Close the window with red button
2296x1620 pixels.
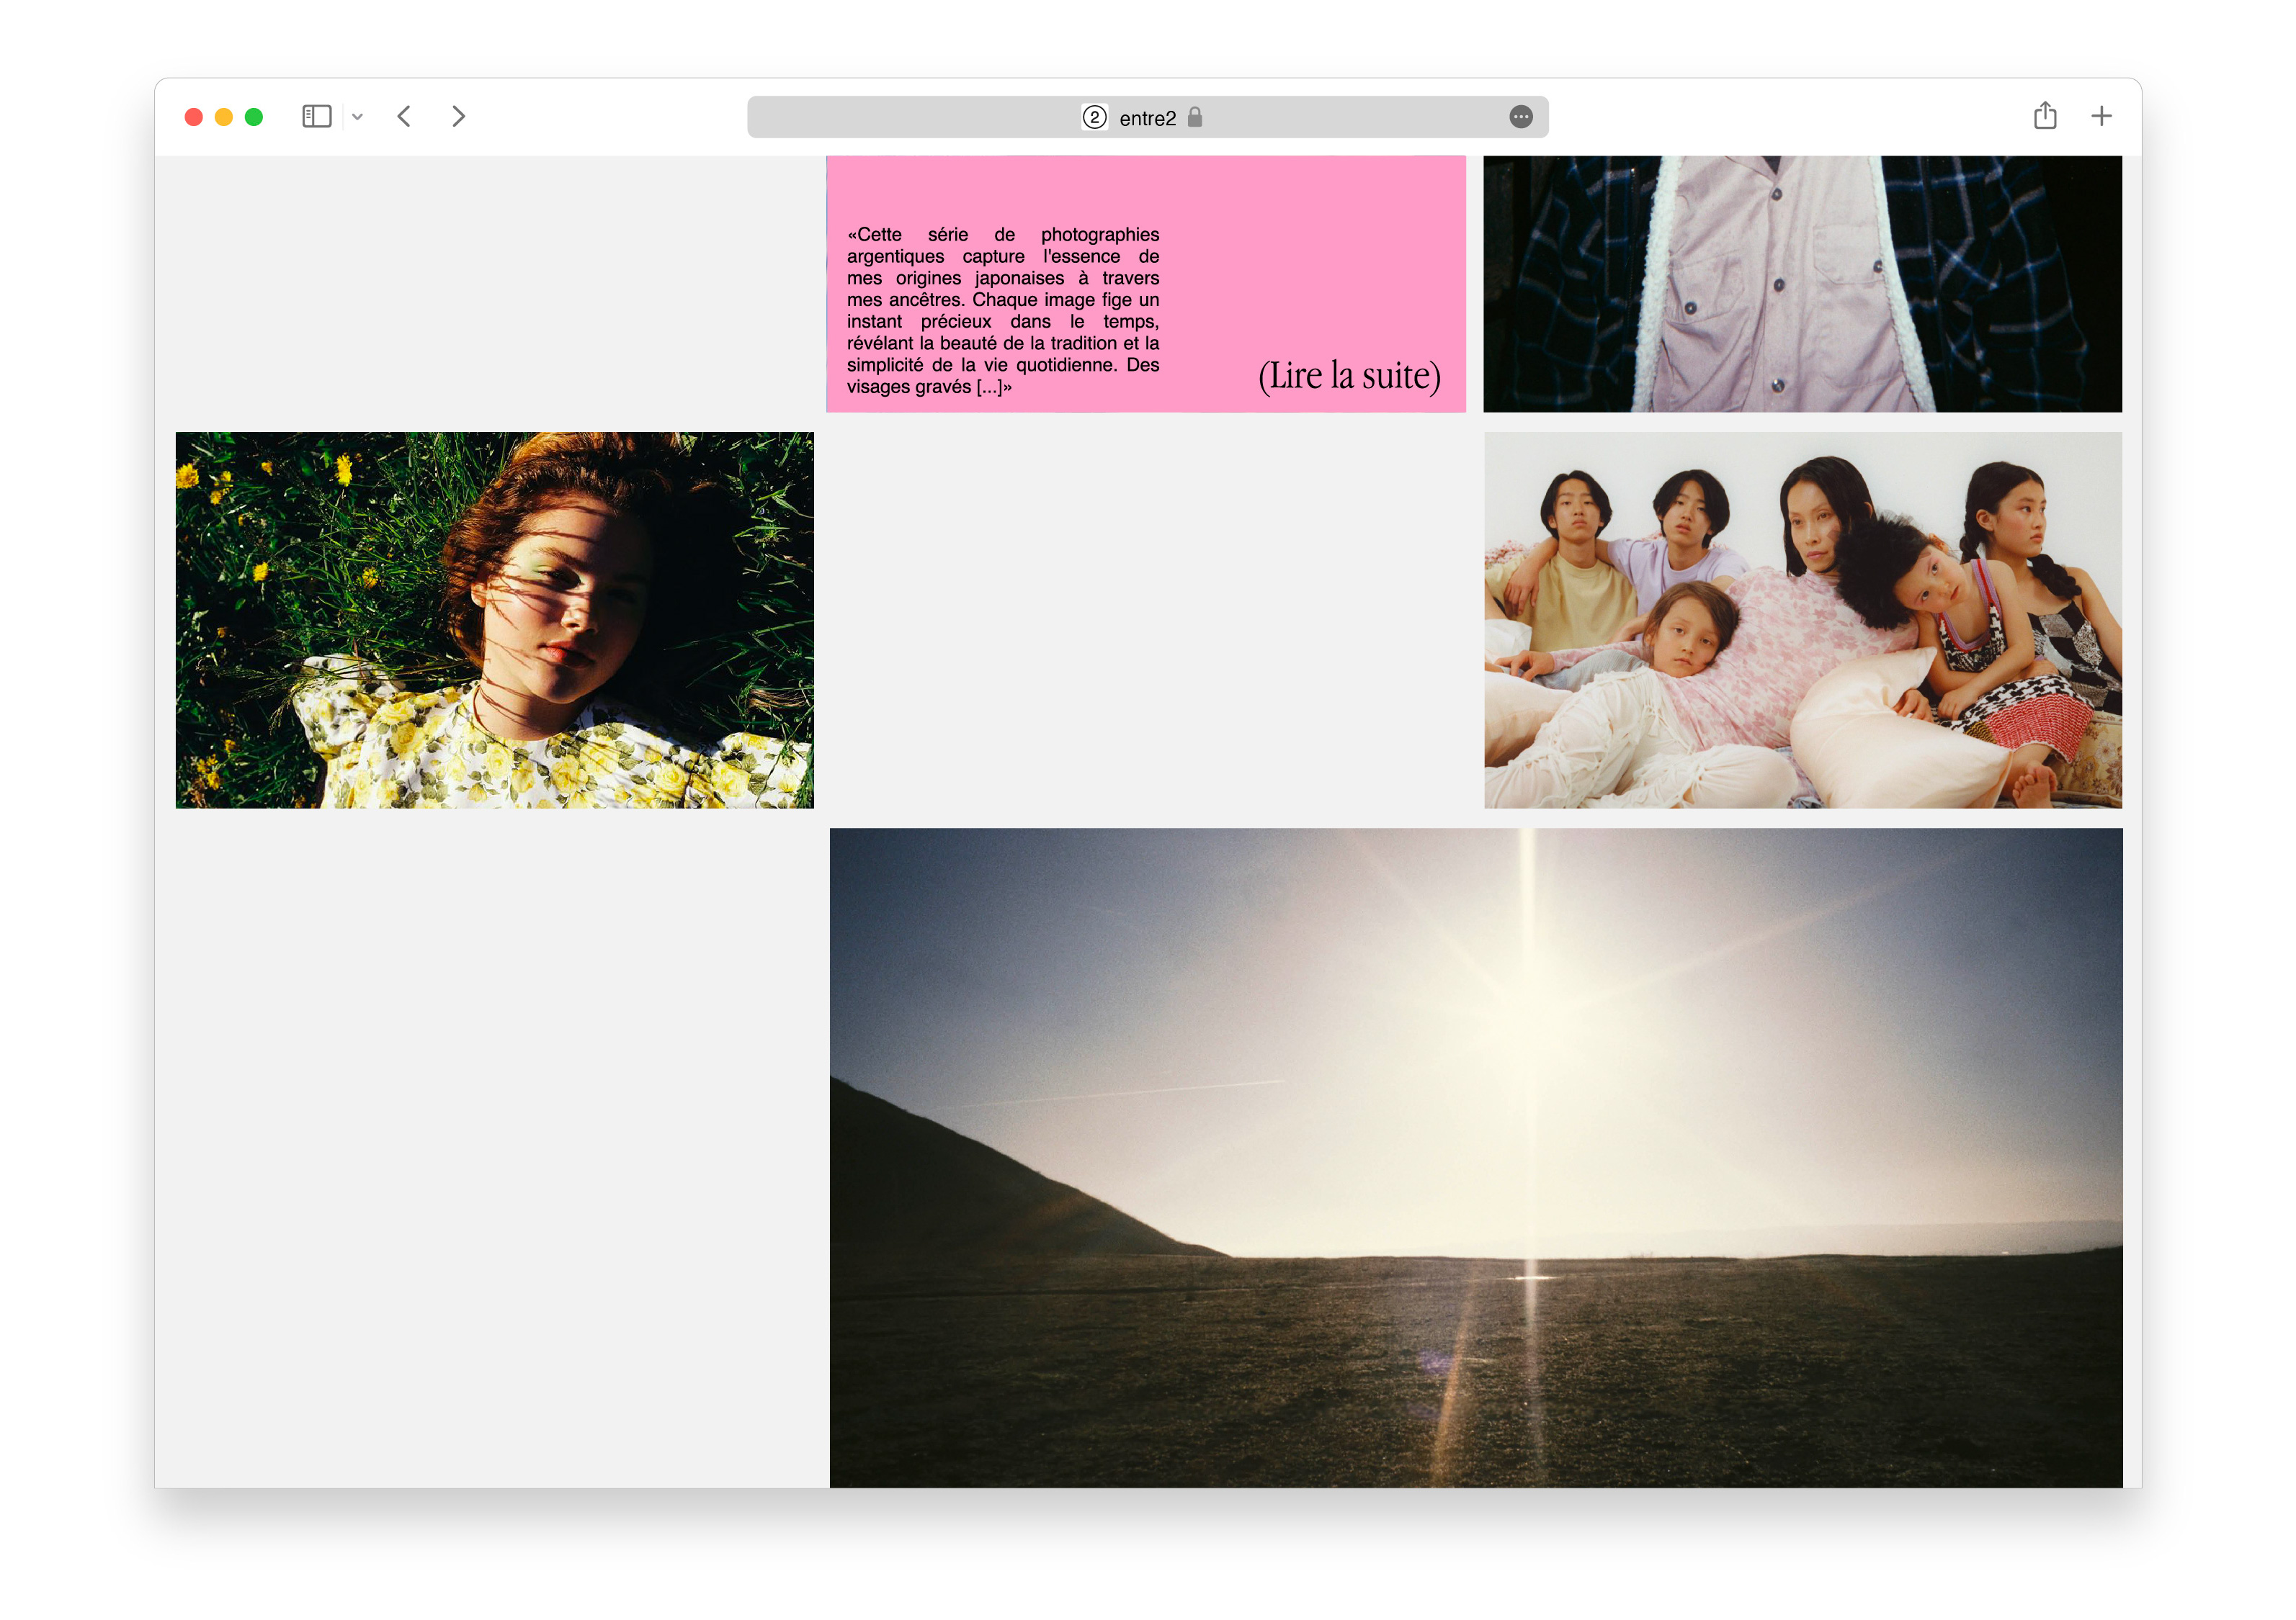pyautogui.click(x=194, y=117)
